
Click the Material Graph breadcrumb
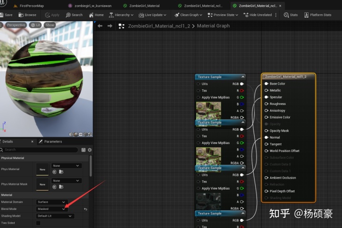[213, 26]
